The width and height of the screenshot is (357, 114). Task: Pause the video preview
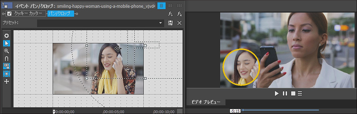tap(285, 94)
